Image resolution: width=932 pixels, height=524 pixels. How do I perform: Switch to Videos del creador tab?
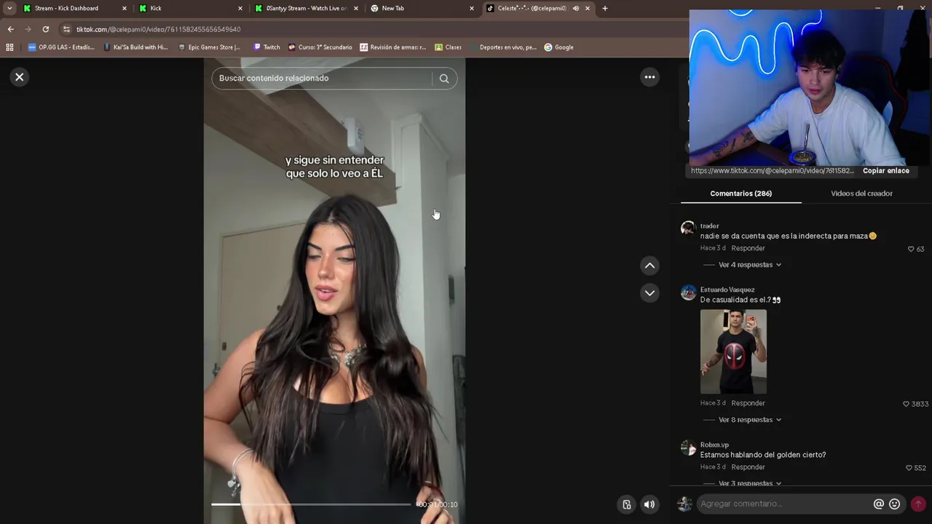click(x=861, y=194)
